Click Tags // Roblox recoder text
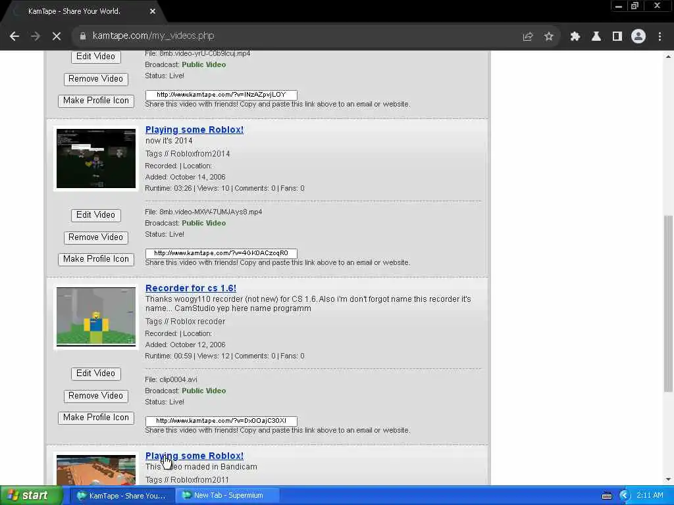 (x=185, y=322)
